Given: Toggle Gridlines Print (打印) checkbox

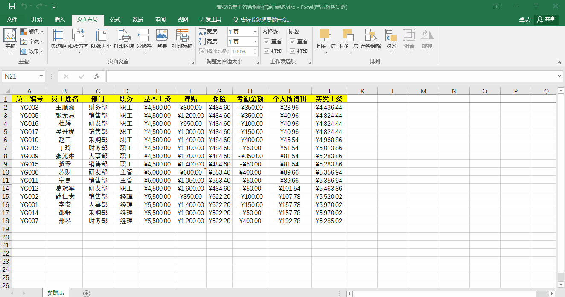Looking at the screenshot, I should coord(267,51).
